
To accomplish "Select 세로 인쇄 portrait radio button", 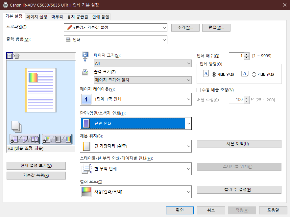I will point(214,74).
